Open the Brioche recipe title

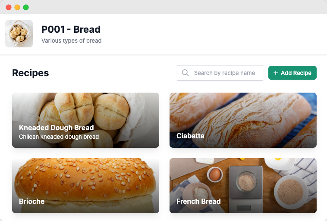pos(31,201)
